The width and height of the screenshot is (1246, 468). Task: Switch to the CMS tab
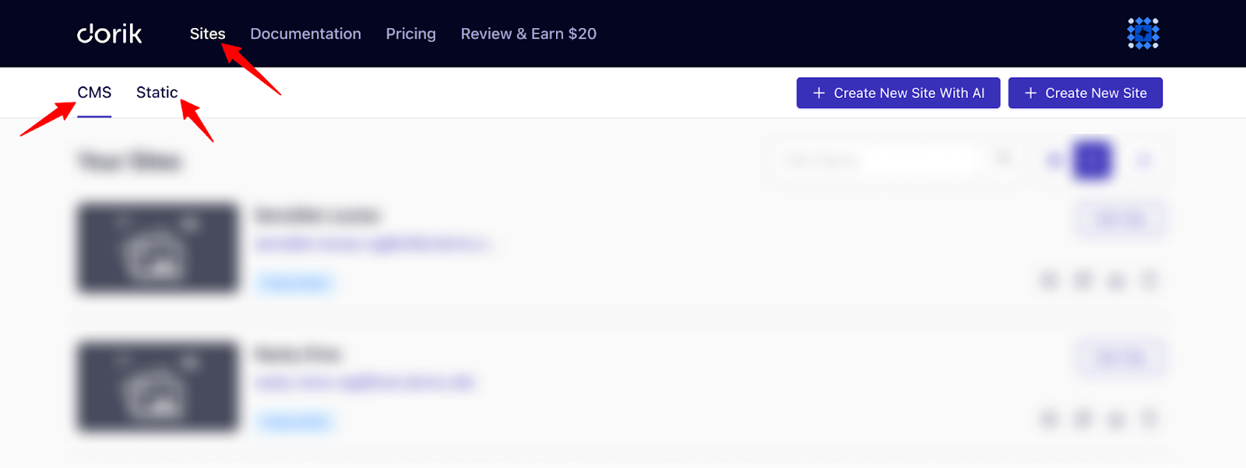tap(94, 93)
